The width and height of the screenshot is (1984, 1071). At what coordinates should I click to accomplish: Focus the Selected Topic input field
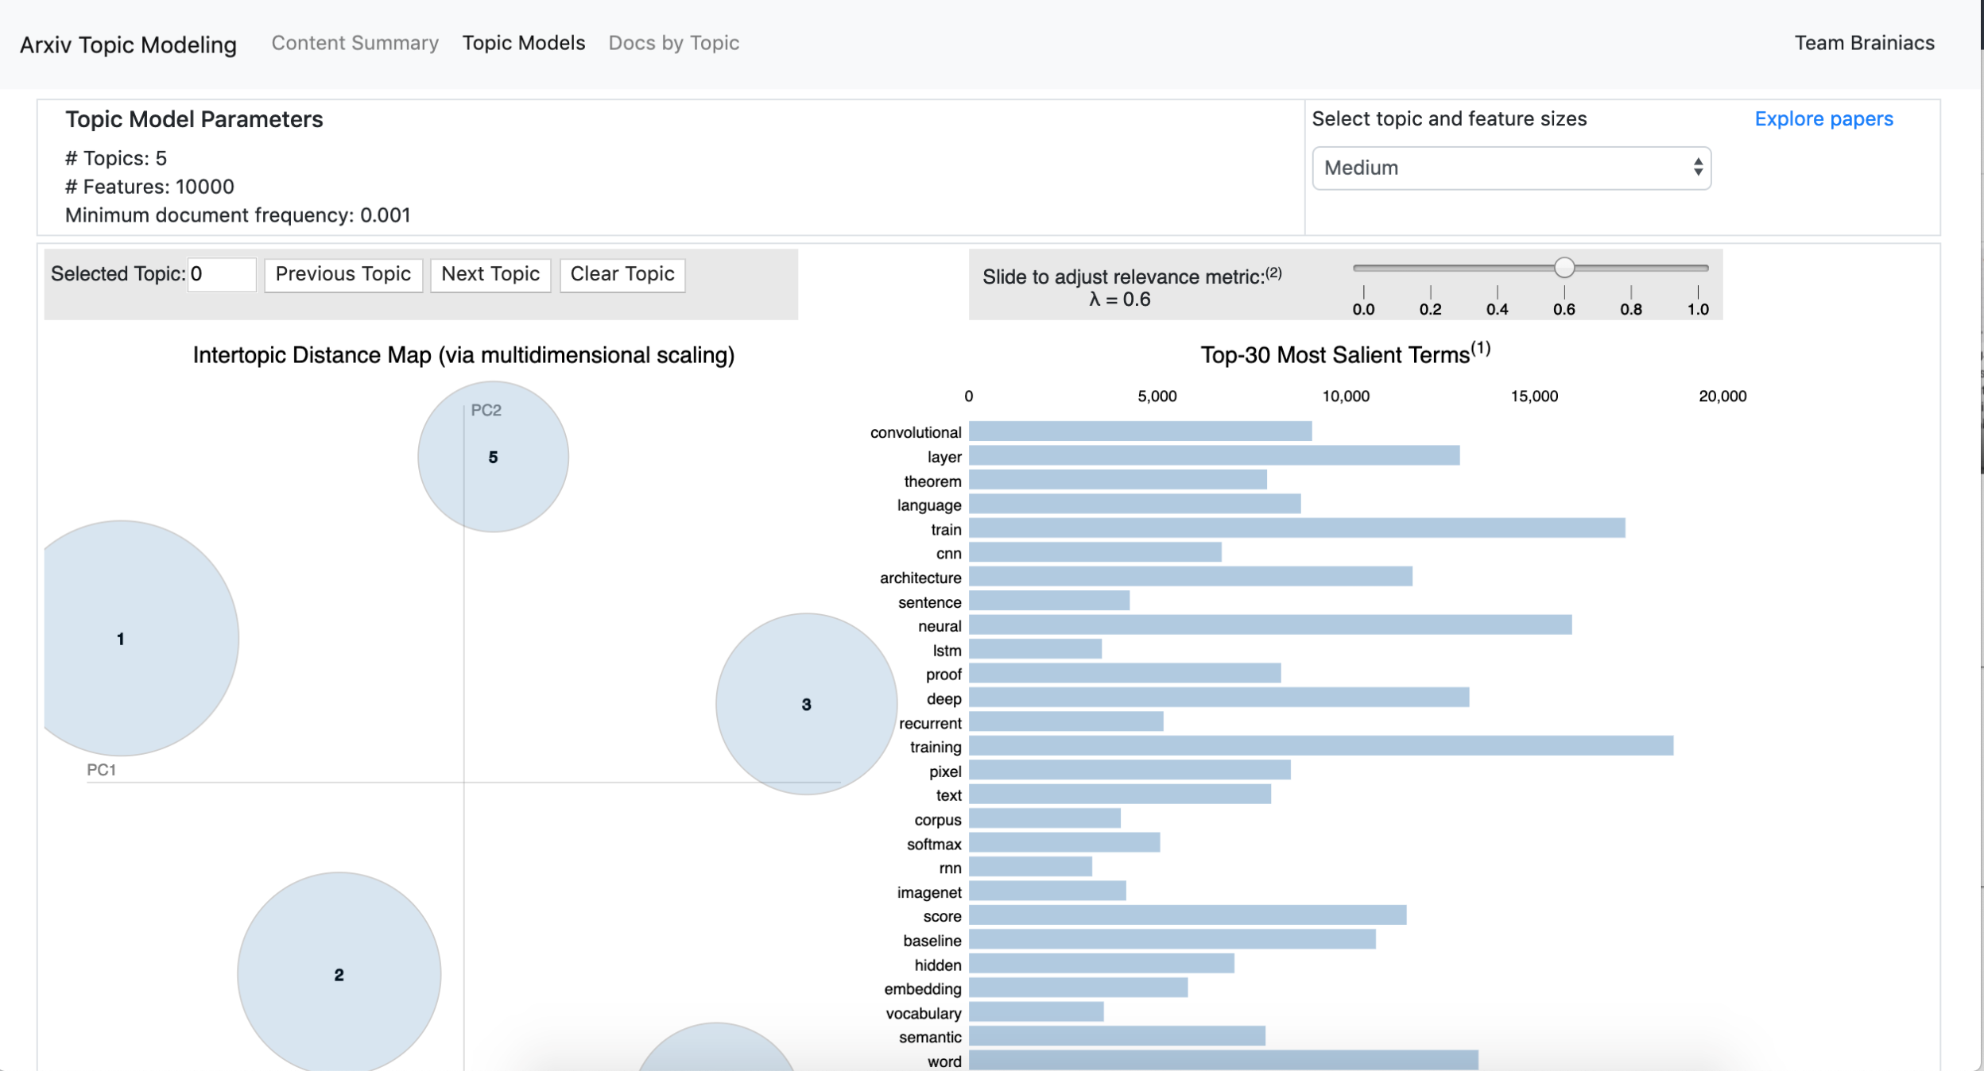point(221,274)
